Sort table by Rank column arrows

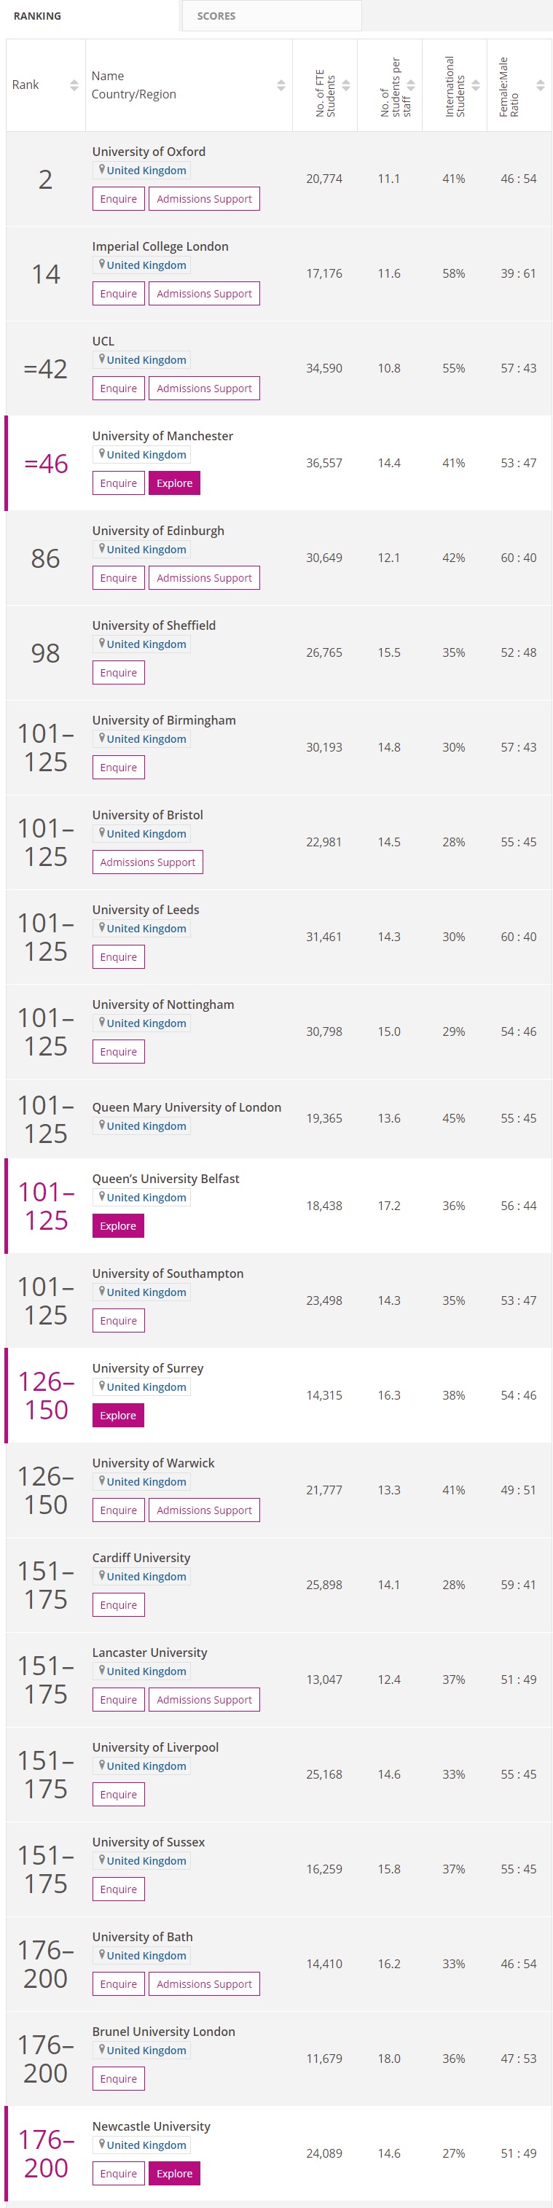point(74,85)
